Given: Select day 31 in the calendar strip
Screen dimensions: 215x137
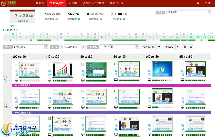Looking at the screenshot, I should click(211, 36).
